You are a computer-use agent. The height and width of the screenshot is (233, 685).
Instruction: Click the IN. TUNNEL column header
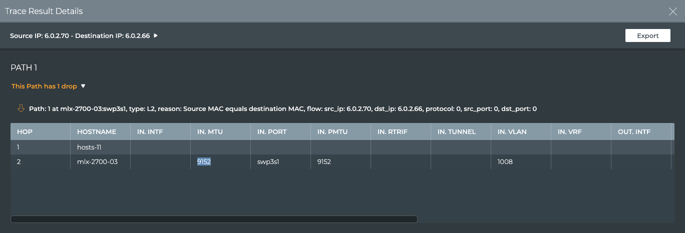pyautogui.click(x=457, y=131)
